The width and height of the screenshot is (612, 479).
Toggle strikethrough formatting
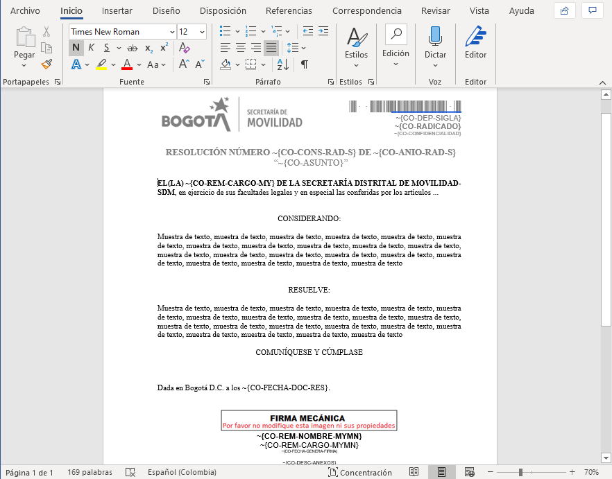click(133, 48)
